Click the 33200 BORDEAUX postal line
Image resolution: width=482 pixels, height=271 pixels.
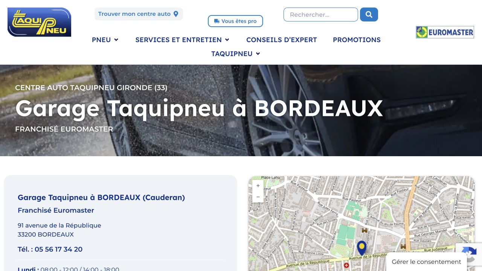coord(46,234)
